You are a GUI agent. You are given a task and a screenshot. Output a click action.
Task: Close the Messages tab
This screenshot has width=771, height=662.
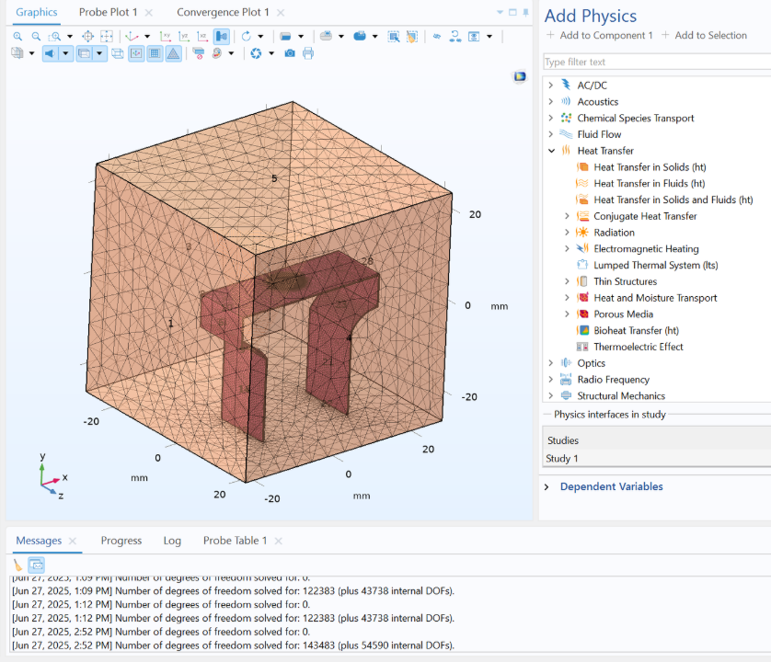(x=73, y=541)
